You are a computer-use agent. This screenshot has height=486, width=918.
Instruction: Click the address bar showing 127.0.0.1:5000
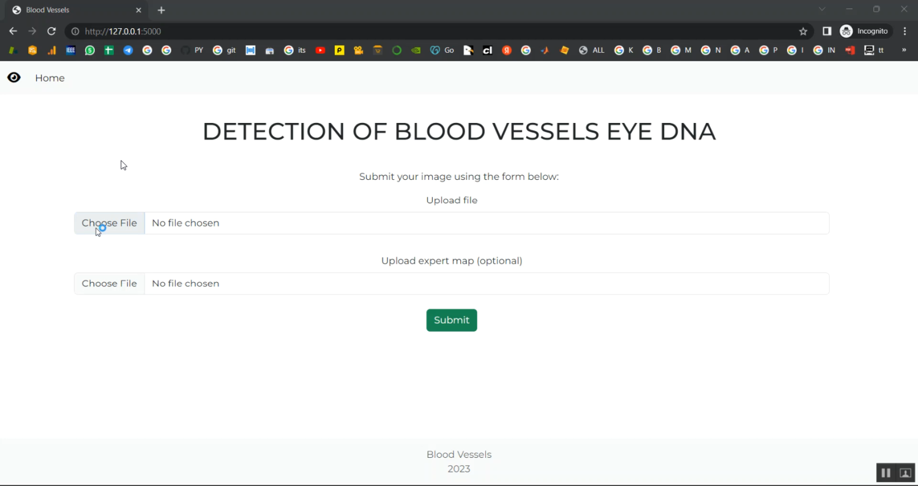coord(428,31)
